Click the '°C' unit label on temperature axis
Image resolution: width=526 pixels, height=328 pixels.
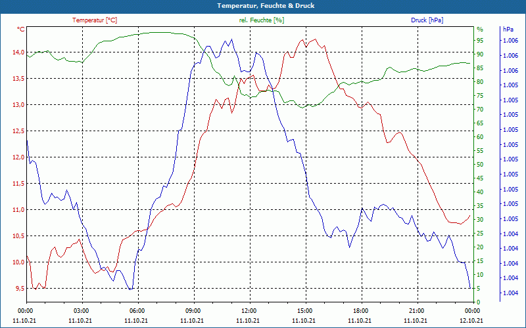[x=21, y=30]
